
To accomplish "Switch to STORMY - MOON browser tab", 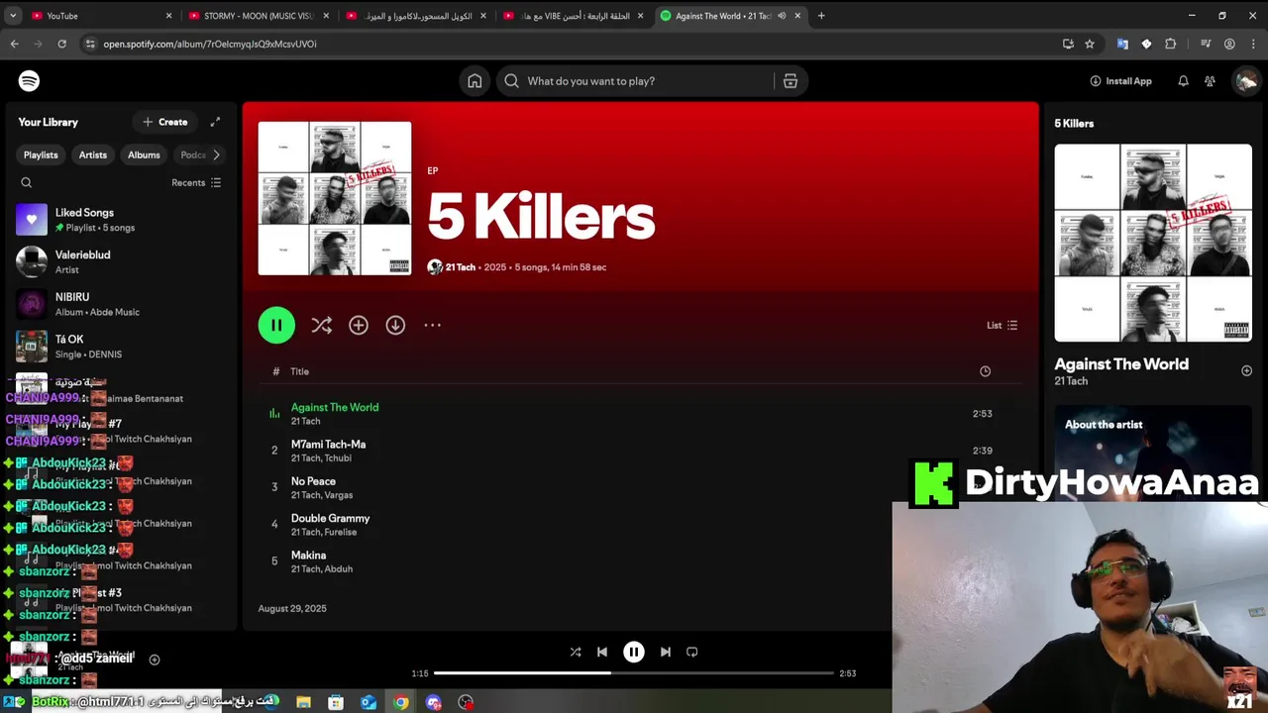I will 258,16.
